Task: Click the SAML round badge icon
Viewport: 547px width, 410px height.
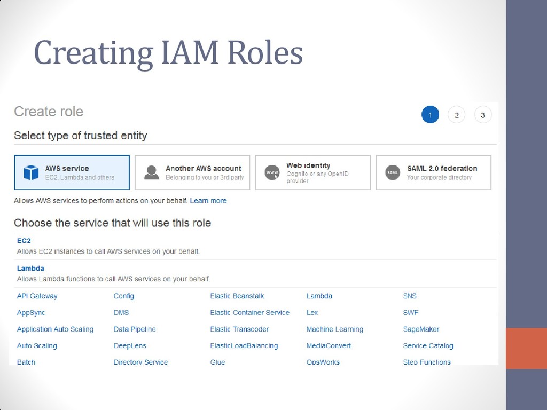Action: tap(393, 172)
